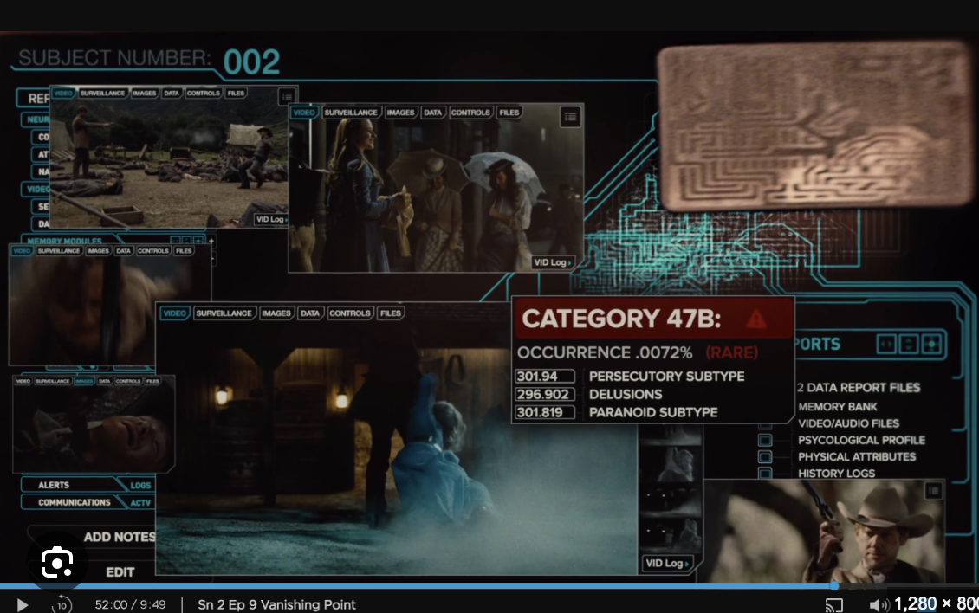This screenshot has height=613, width=979.
Task: Click the target crosshair icon in Reports header
Action: pyautogui.click(x=931, y=344)
